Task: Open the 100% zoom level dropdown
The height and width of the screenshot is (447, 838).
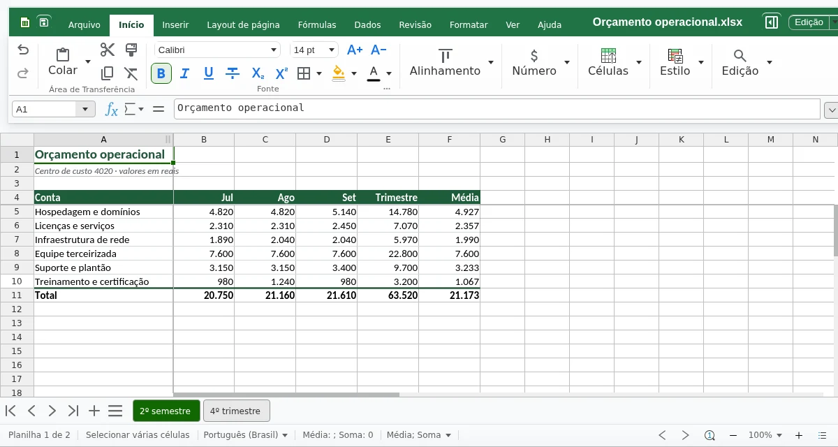Action: click(x=765, y=435)
